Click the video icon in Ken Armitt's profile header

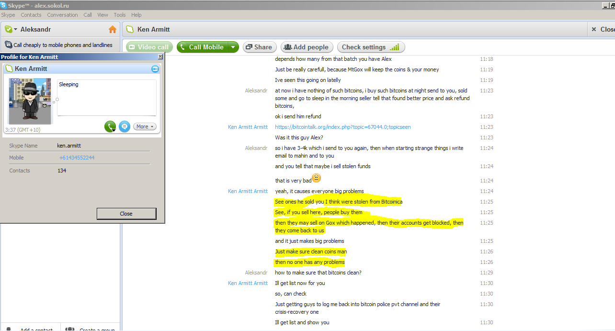click(155, 69)
